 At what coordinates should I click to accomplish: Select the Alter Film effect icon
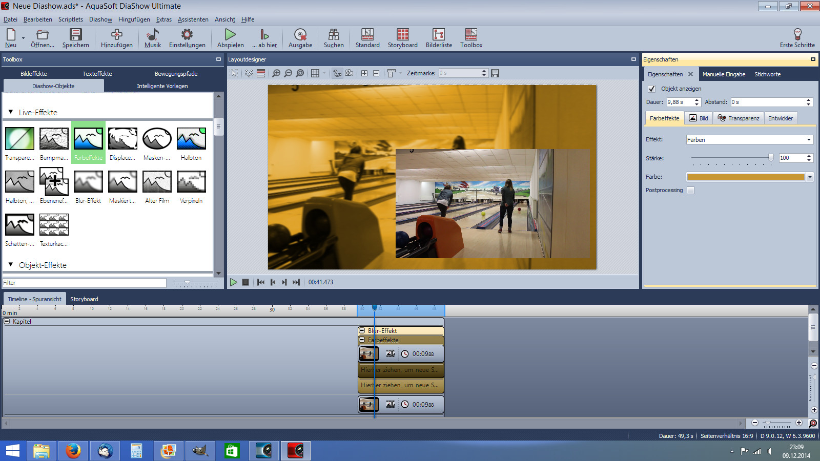[157, 182]
